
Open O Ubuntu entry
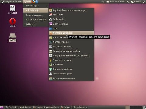(x=36, y=24)
